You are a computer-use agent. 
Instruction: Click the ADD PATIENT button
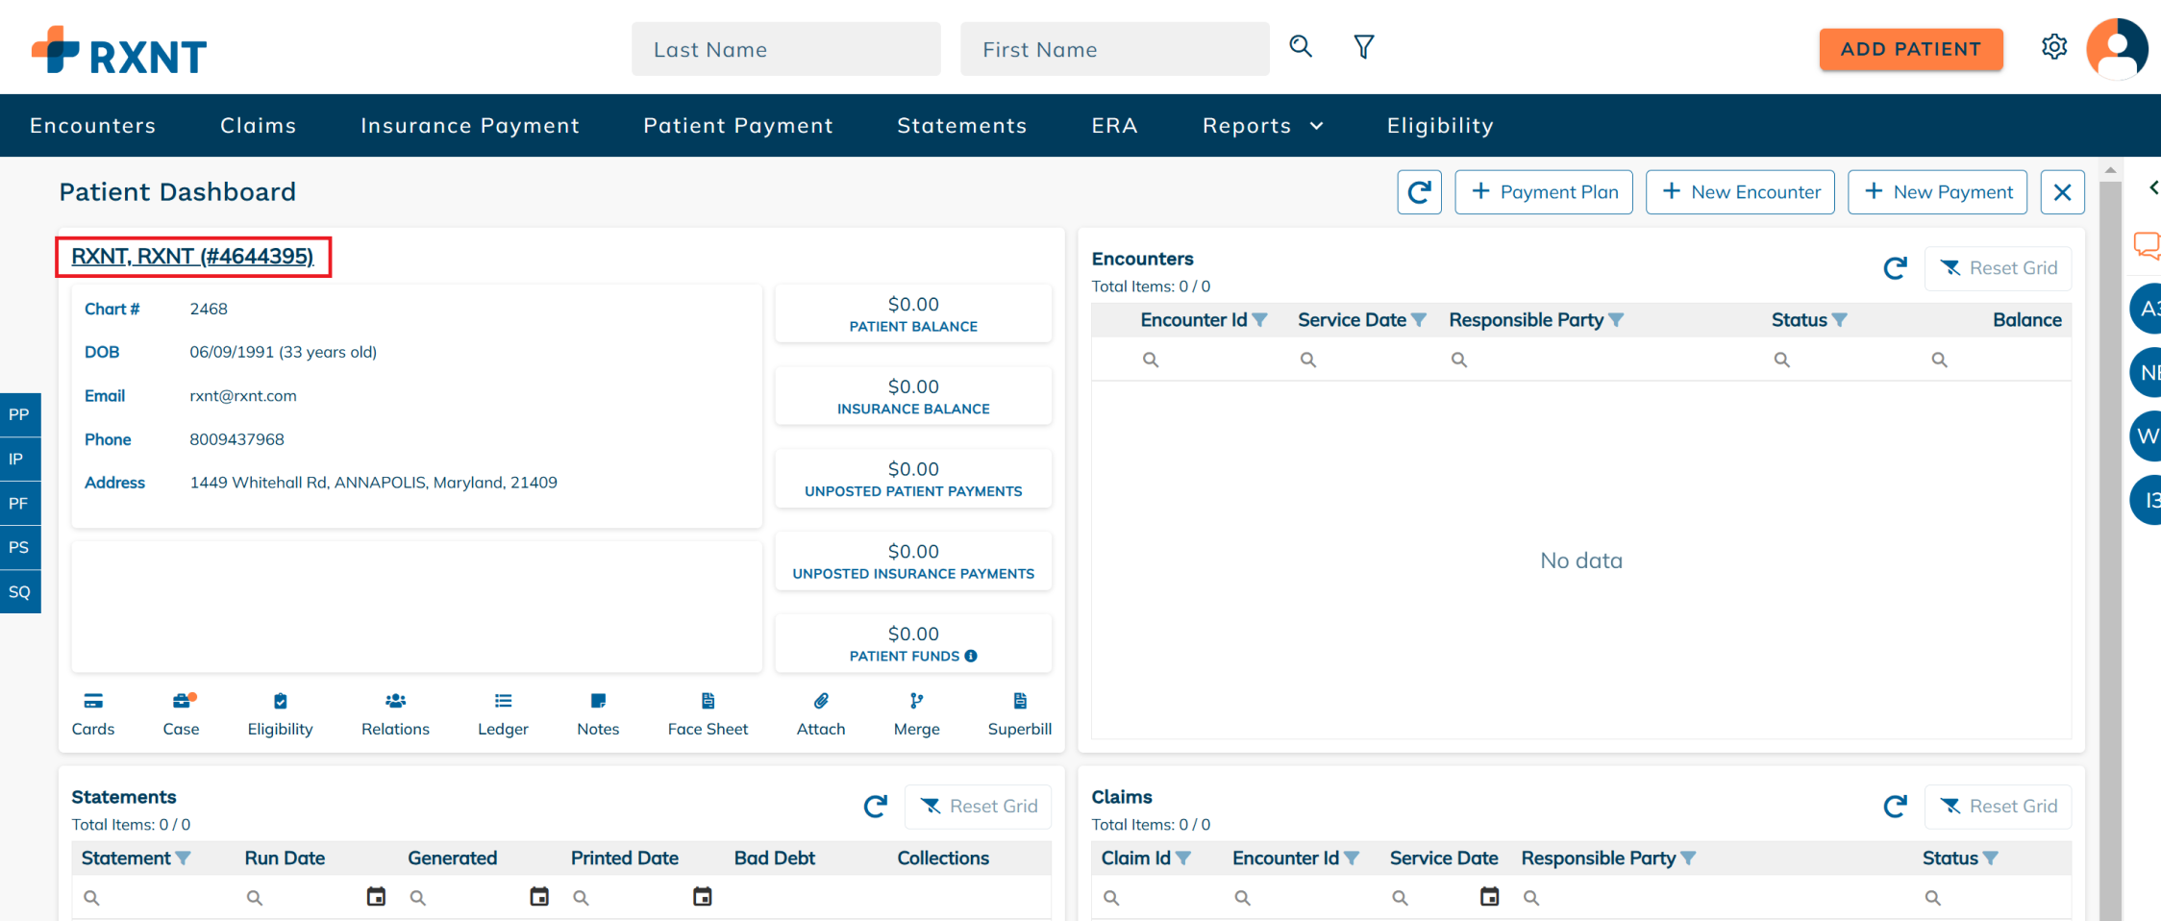(x=1910, y=49)
